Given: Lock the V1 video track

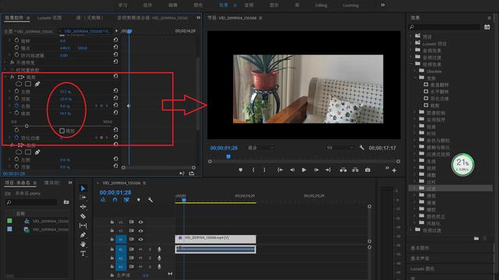Looking at the screenshot, I should [x=112, y=240].
